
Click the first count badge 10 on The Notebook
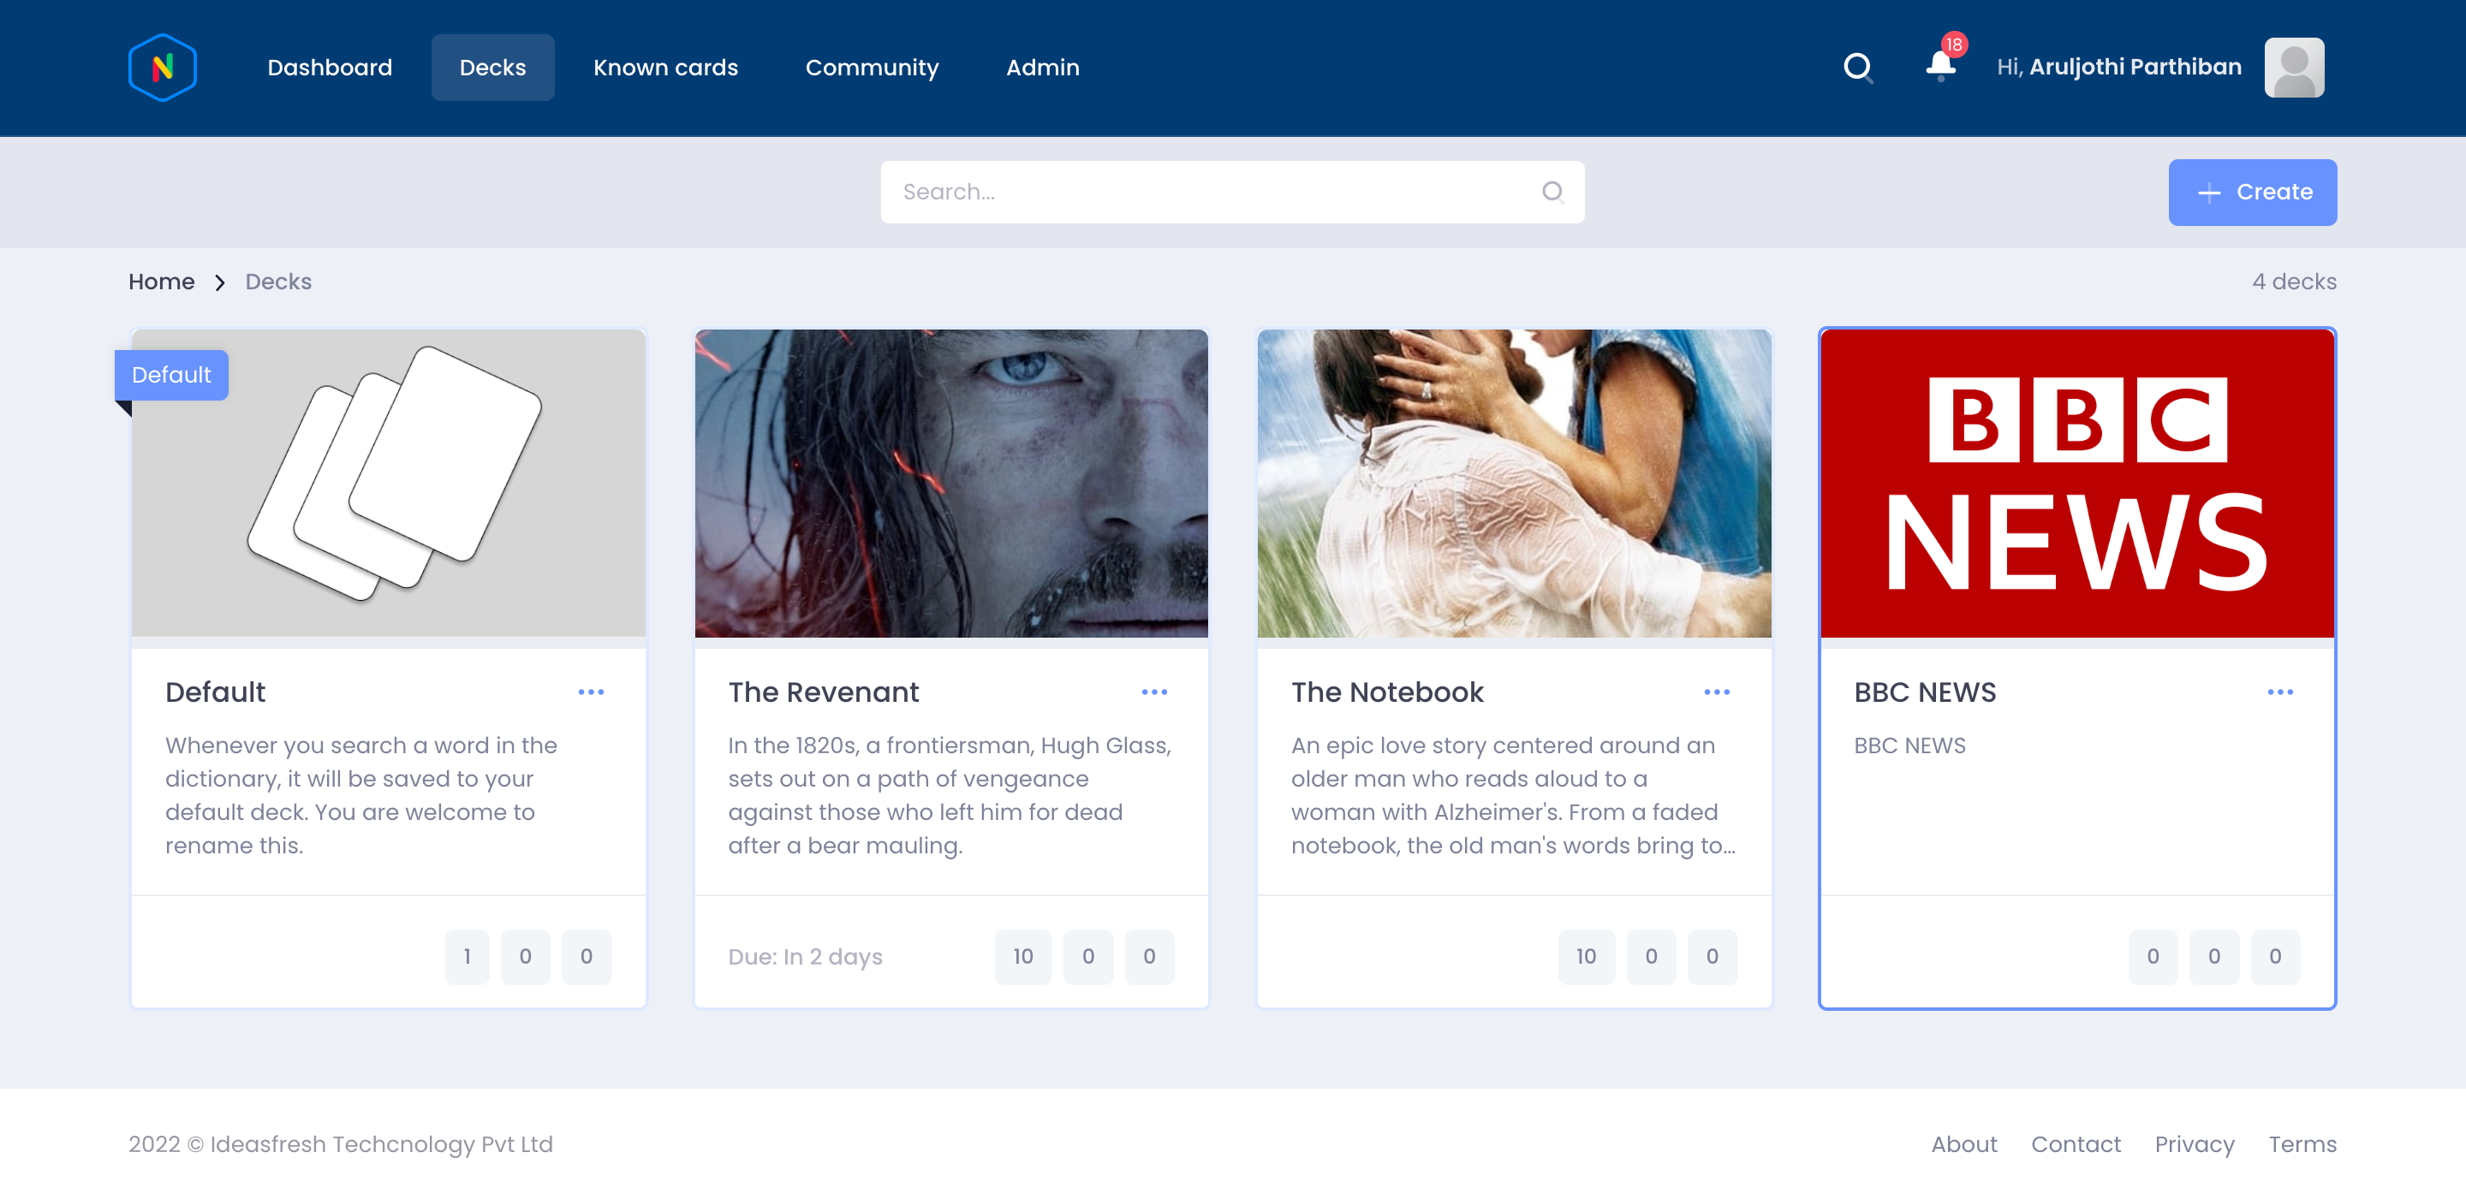[x=1587, y=956]
